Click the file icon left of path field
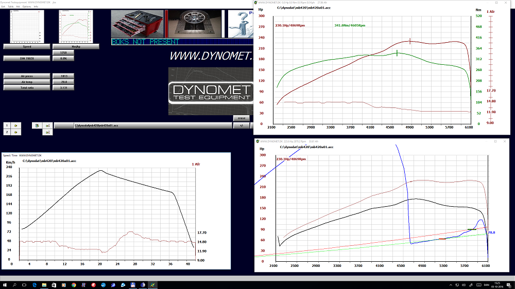Image resolution: width=515 pixels, height=289 pixels. pyautogui.click(x=37, y=125)
